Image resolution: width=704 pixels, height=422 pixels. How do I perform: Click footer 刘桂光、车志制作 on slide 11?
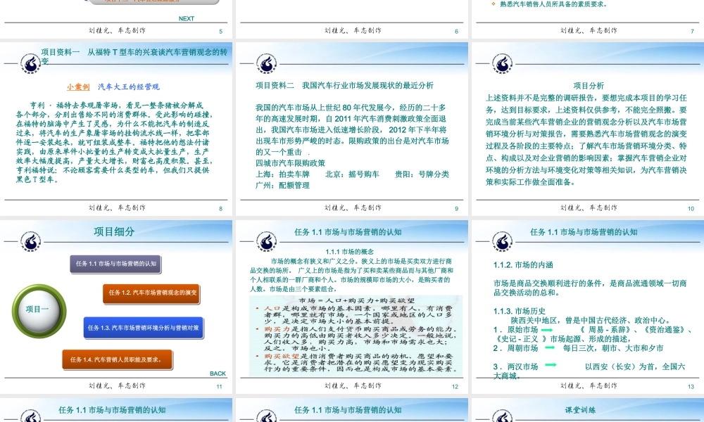tap(117, 385)
